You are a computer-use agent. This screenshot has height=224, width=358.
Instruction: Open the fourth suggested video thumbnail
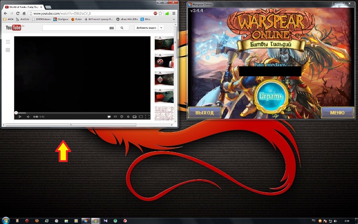pyautogui.click(x=164, y=96)
